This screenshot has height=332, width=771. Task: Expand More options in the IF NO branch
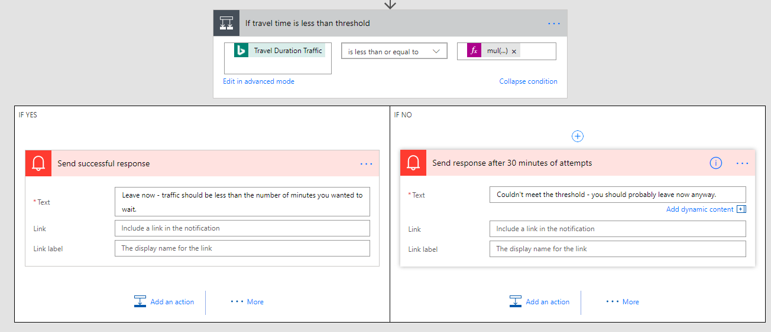[623, 302]
